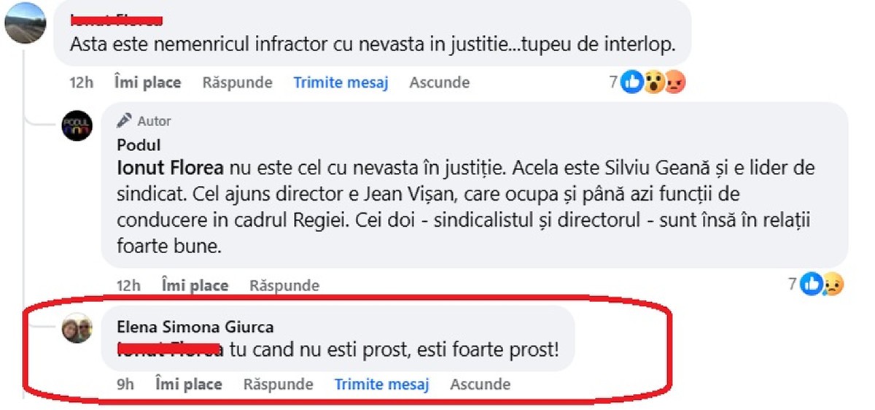Click the like reaction icon on the first comment
Viewport: 875px width, 410px height.
coord(632,83)
